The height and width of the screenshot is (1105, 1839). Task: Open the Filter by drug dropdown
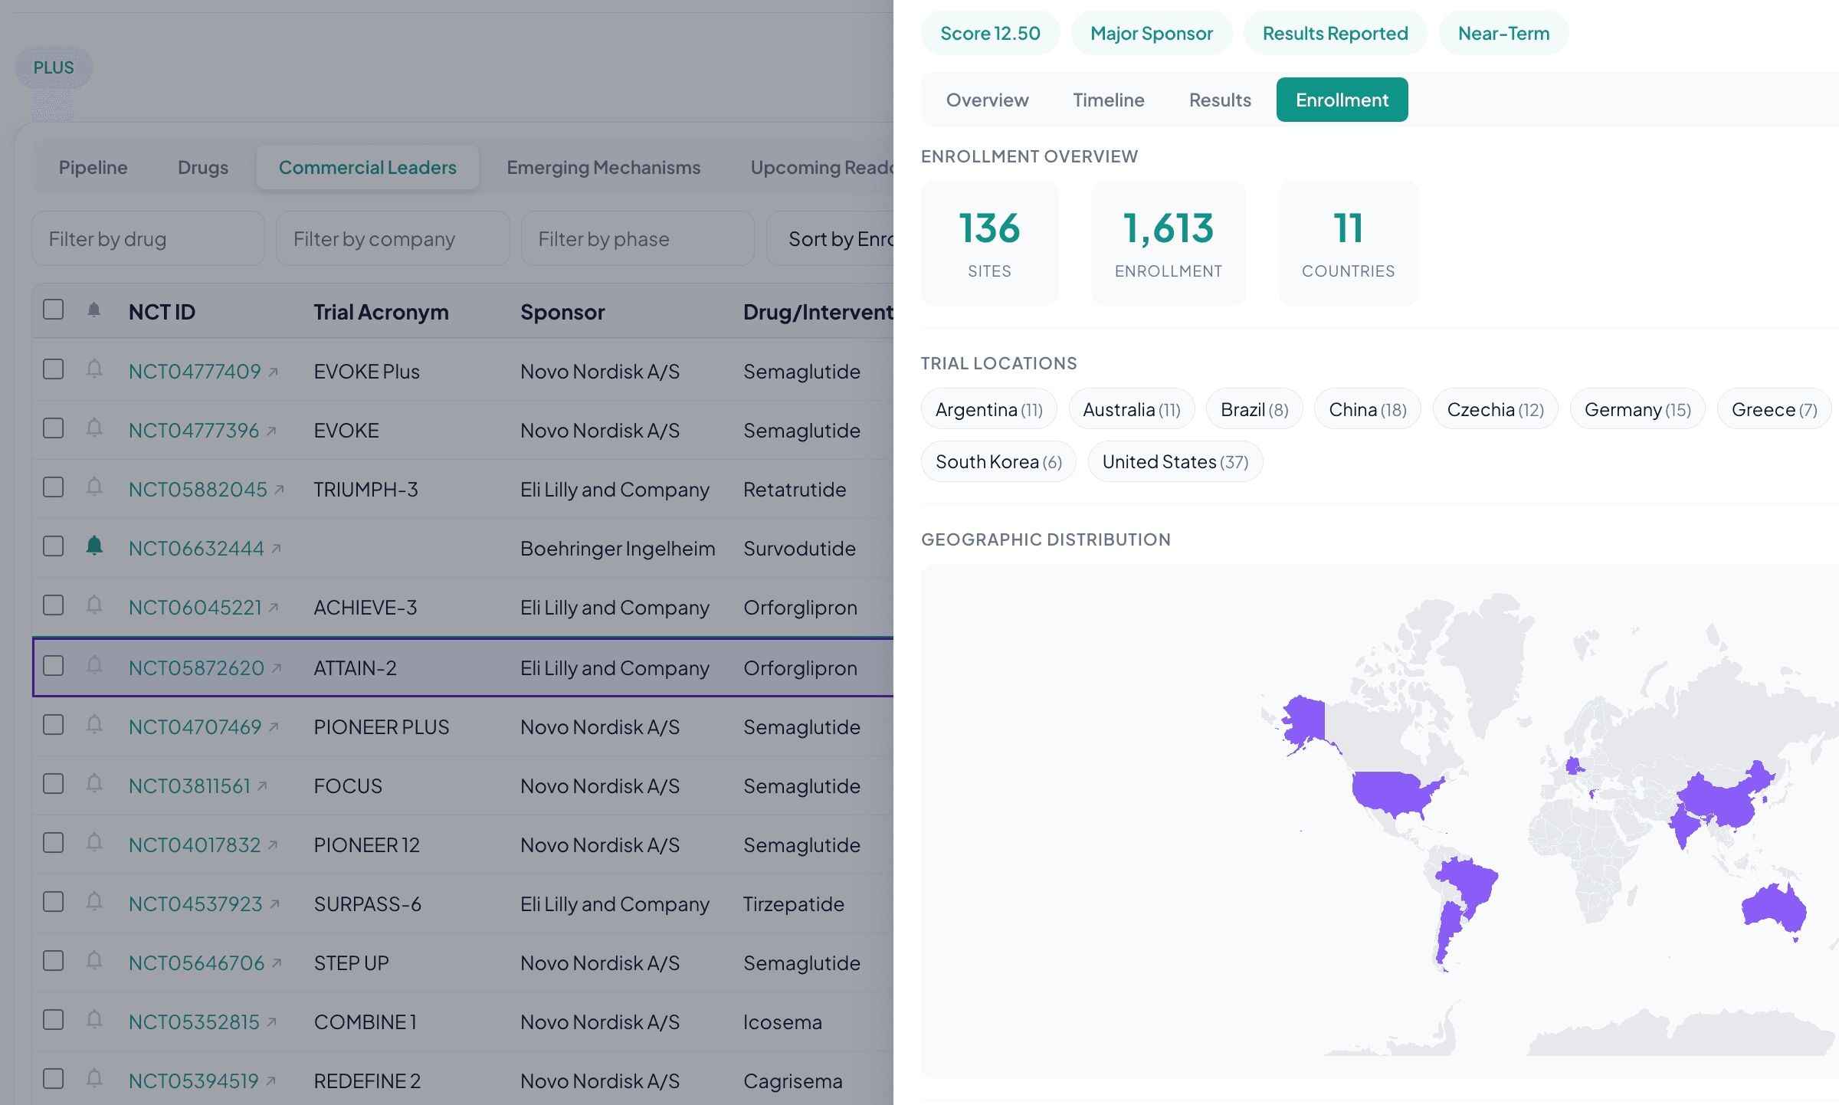[x=148, y=239]
